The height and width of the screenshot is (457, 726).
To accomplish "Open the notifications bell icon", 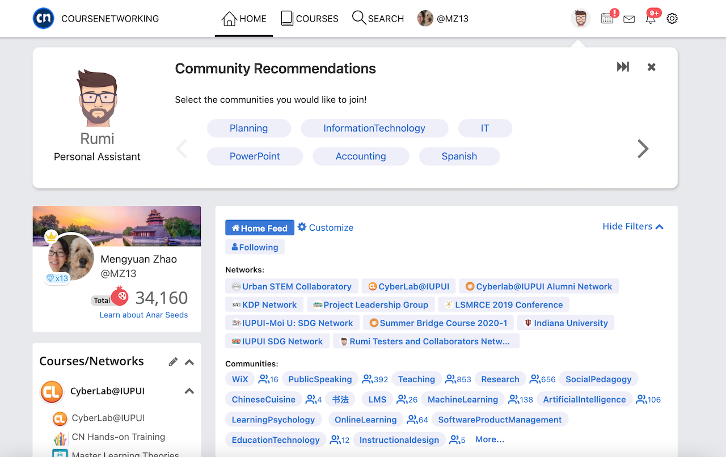I will pos(651,18).
